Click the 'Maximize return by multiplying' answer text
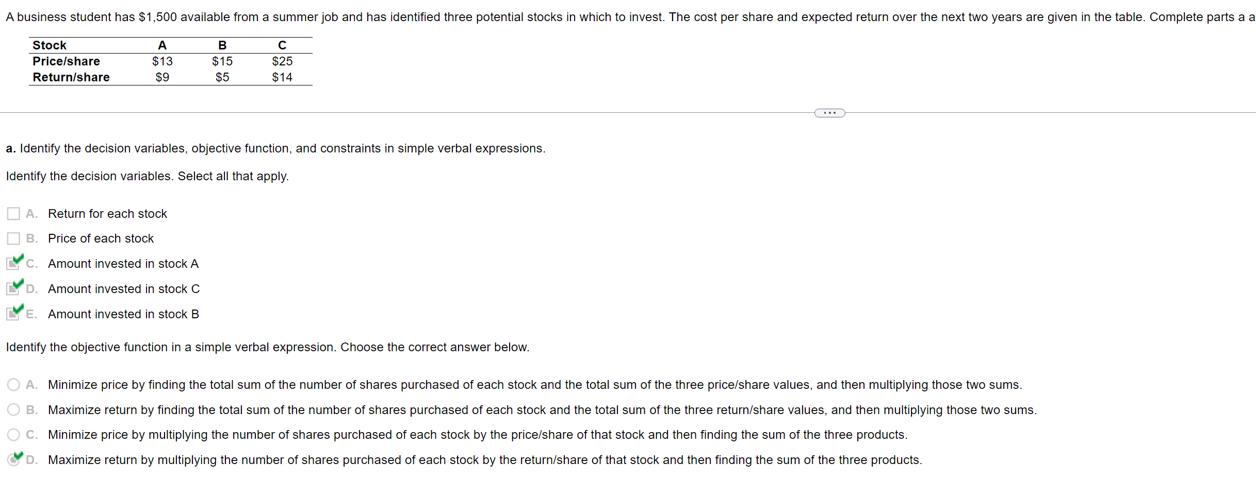Viewport: 1256px width, 480px height. pyautogui.click(x=485, y=460)
